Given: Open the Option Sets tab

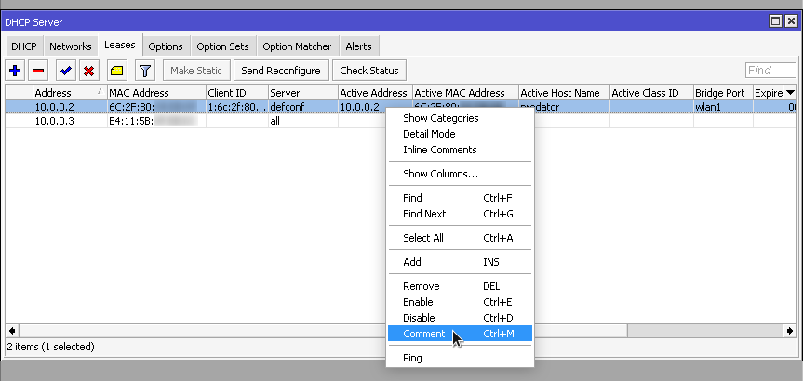Looking at the screenshot, I should click(222, 46).
